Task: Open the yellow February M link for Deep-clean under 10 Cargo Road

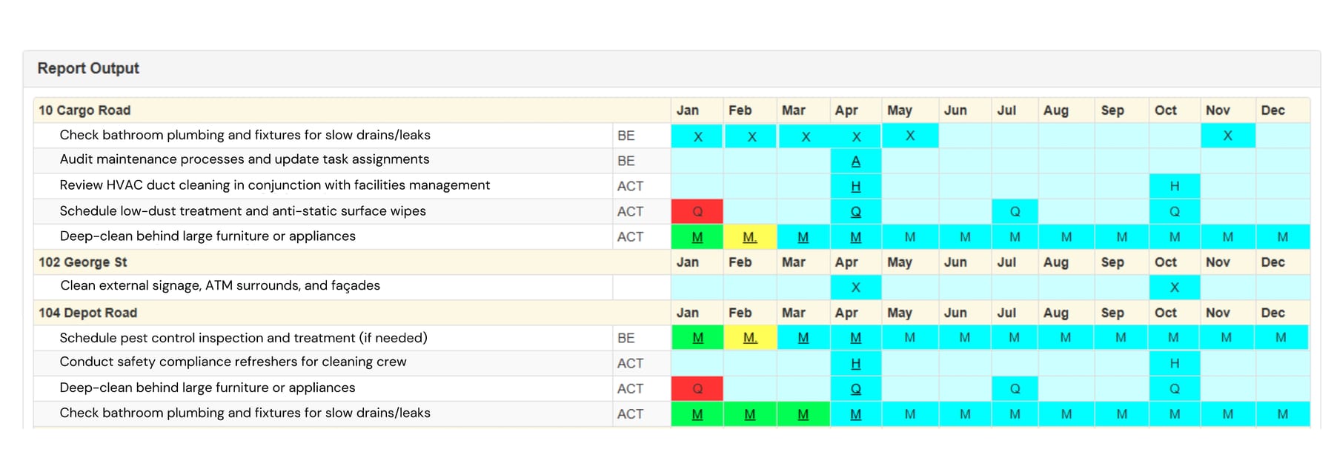Action: coord(750,237)
